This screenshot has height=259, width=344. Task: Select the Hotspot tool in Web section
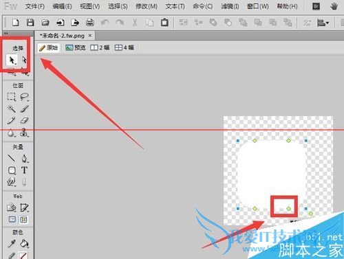tap(12, 207)
